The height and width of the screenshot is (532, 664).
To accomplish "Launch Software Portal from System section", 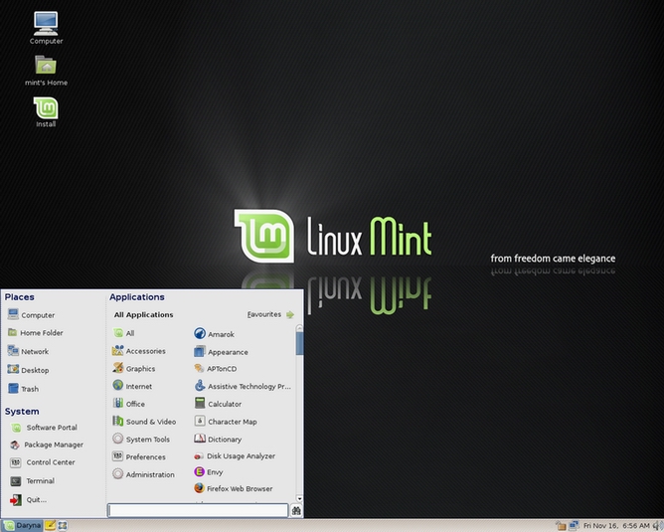I will (x=44, y=428).
